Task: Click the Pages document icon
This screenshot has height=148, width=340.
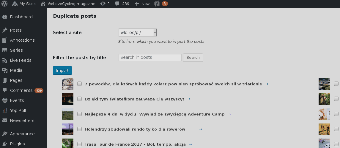Action: (x=5, y=80)
